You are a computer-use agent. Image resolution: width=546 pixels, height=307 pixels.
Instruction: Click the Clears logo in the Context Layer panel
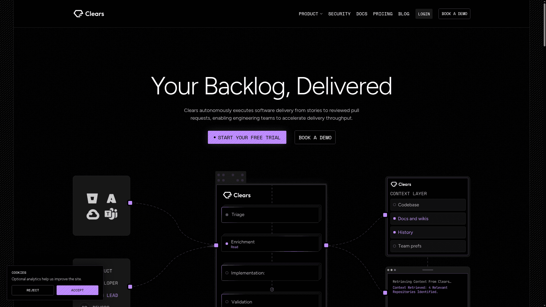(401, 184)
